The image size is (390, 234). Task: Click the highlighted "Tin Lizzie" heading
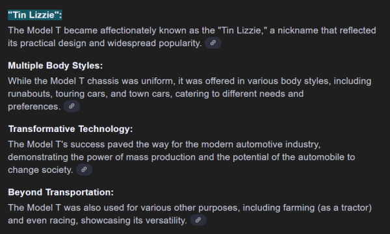(35, 15)
